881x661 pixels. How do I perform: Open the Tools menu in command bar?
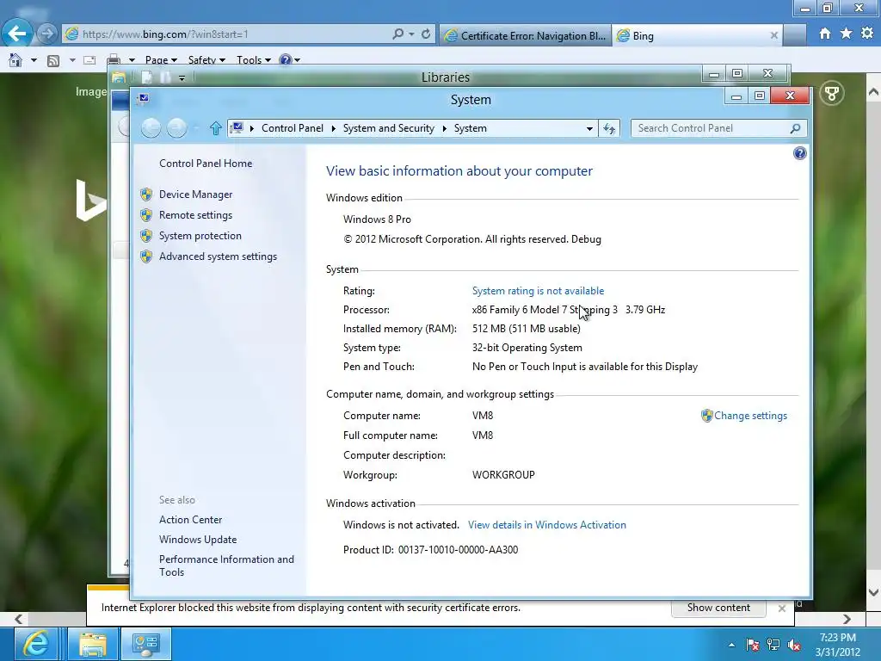click(254, 59)
